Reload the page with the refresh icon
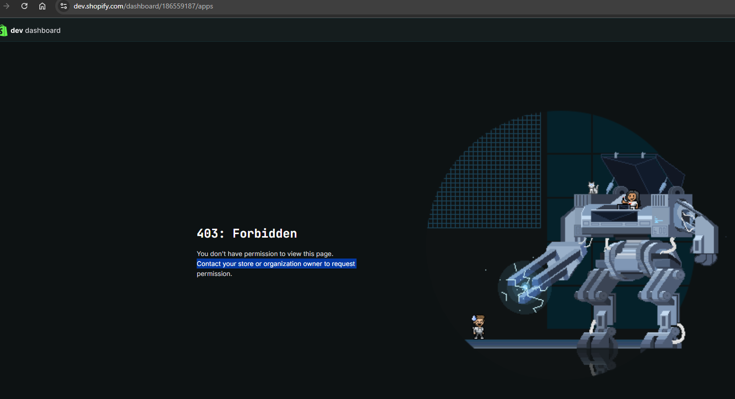 pos(24,6)
